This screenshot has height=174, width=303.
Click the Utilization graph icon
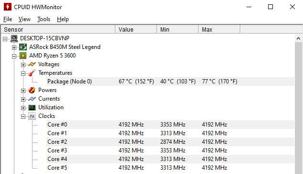(32, 108)
